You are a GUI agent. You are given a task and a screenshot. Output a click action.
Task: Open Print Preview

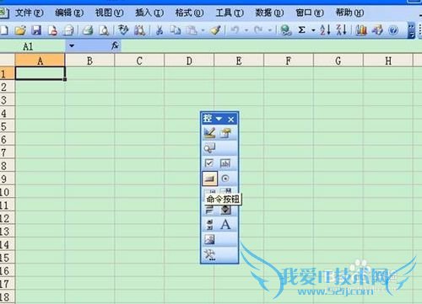click(104, 30)
